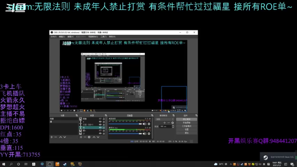Click the transition duration 300 ms field
Viewport: 297px width, 167px height.
165,126
